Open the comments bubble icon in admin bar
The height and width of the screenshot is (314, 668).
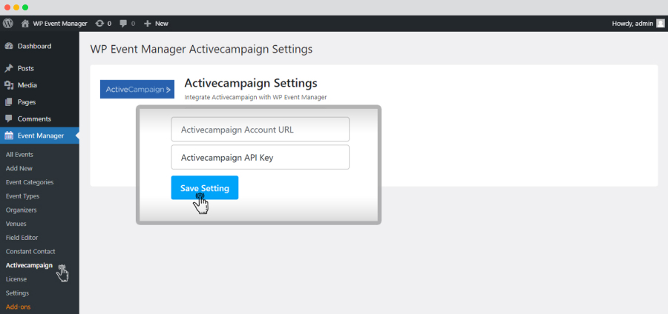[x=123, y=24]
